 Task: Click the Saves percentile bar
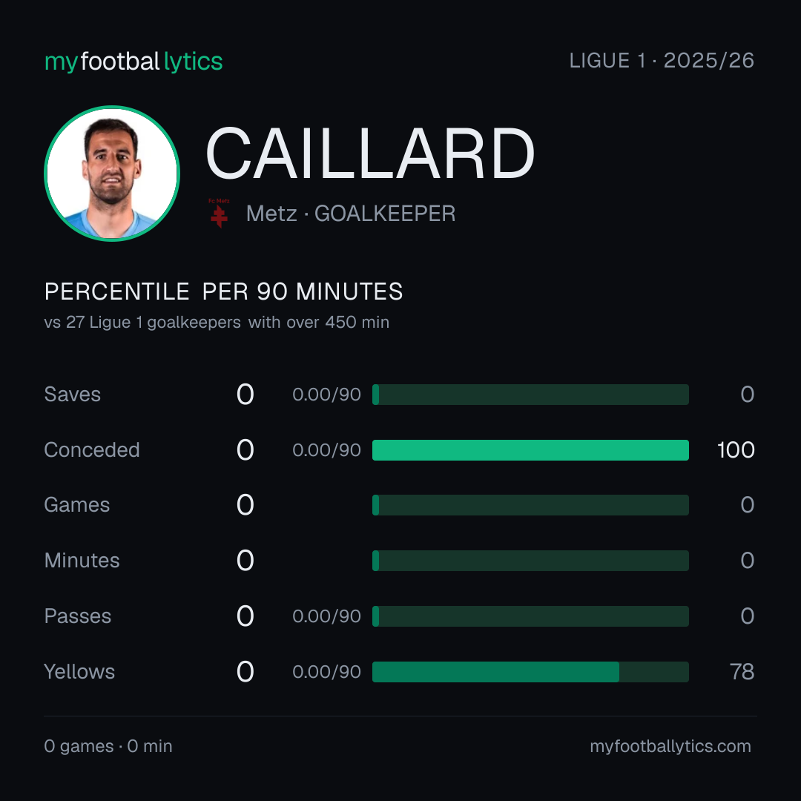point(530,395)
